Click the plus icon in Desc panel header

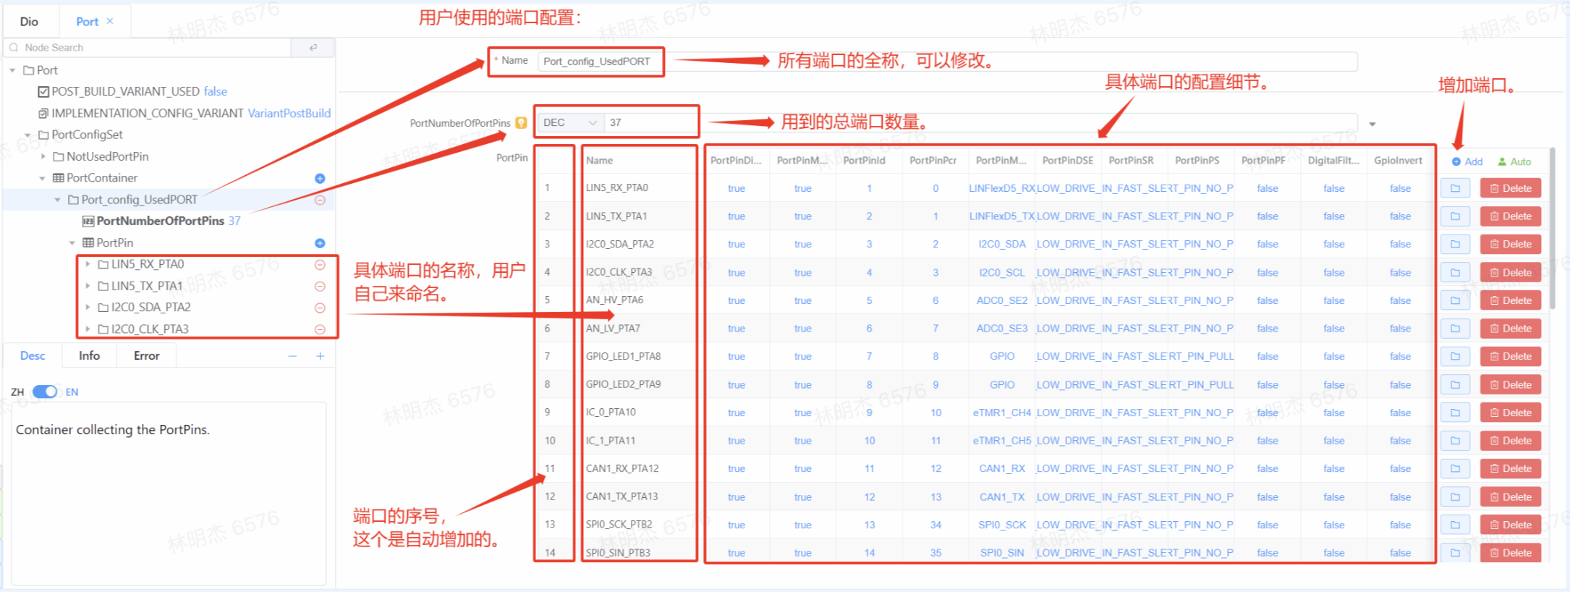[320, 356]
